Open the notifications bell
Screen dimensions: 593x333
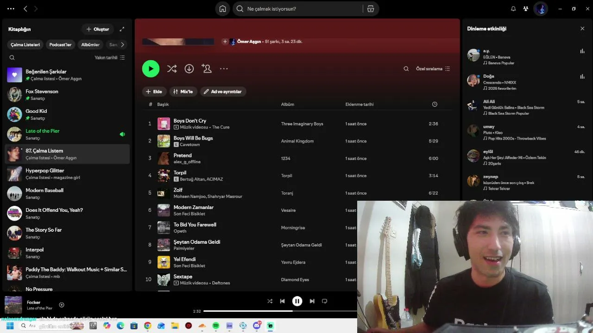coord(513,9)
